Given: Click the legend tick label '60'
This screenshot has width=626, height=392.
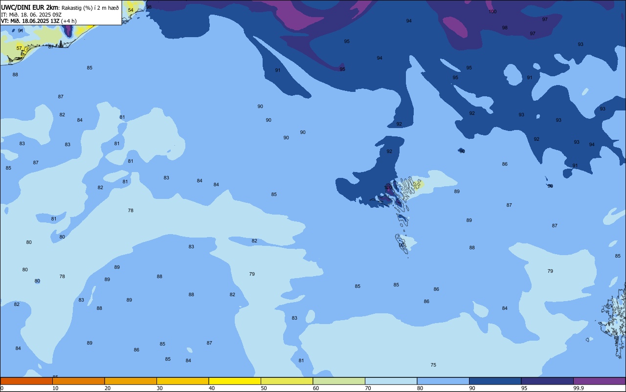Looking at the screenshot, I should (316, 388).
